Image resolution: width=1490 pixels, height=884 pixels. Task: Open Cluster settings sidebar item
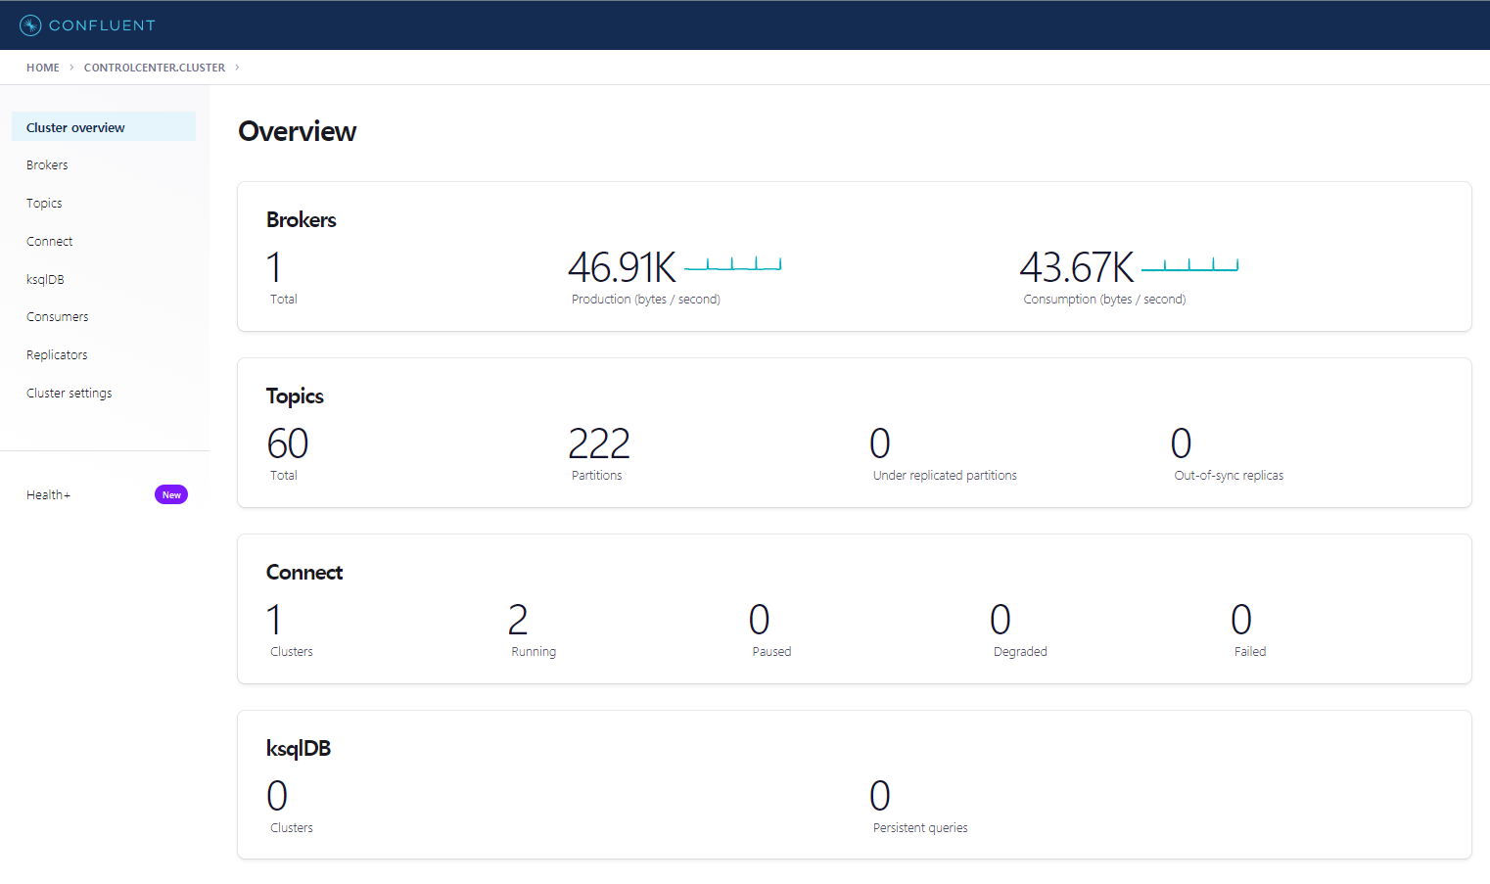(x=70, y=394)
